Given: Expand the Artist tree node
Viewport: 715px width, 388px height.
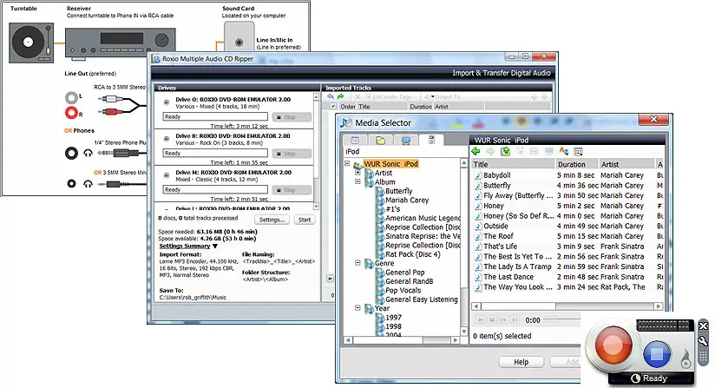Looking at the screenshot, I should pos(357,174).
